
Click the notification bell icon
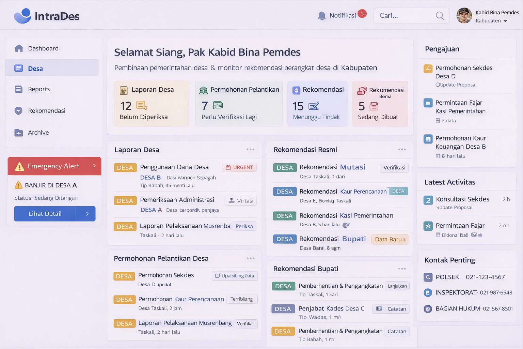321,16
